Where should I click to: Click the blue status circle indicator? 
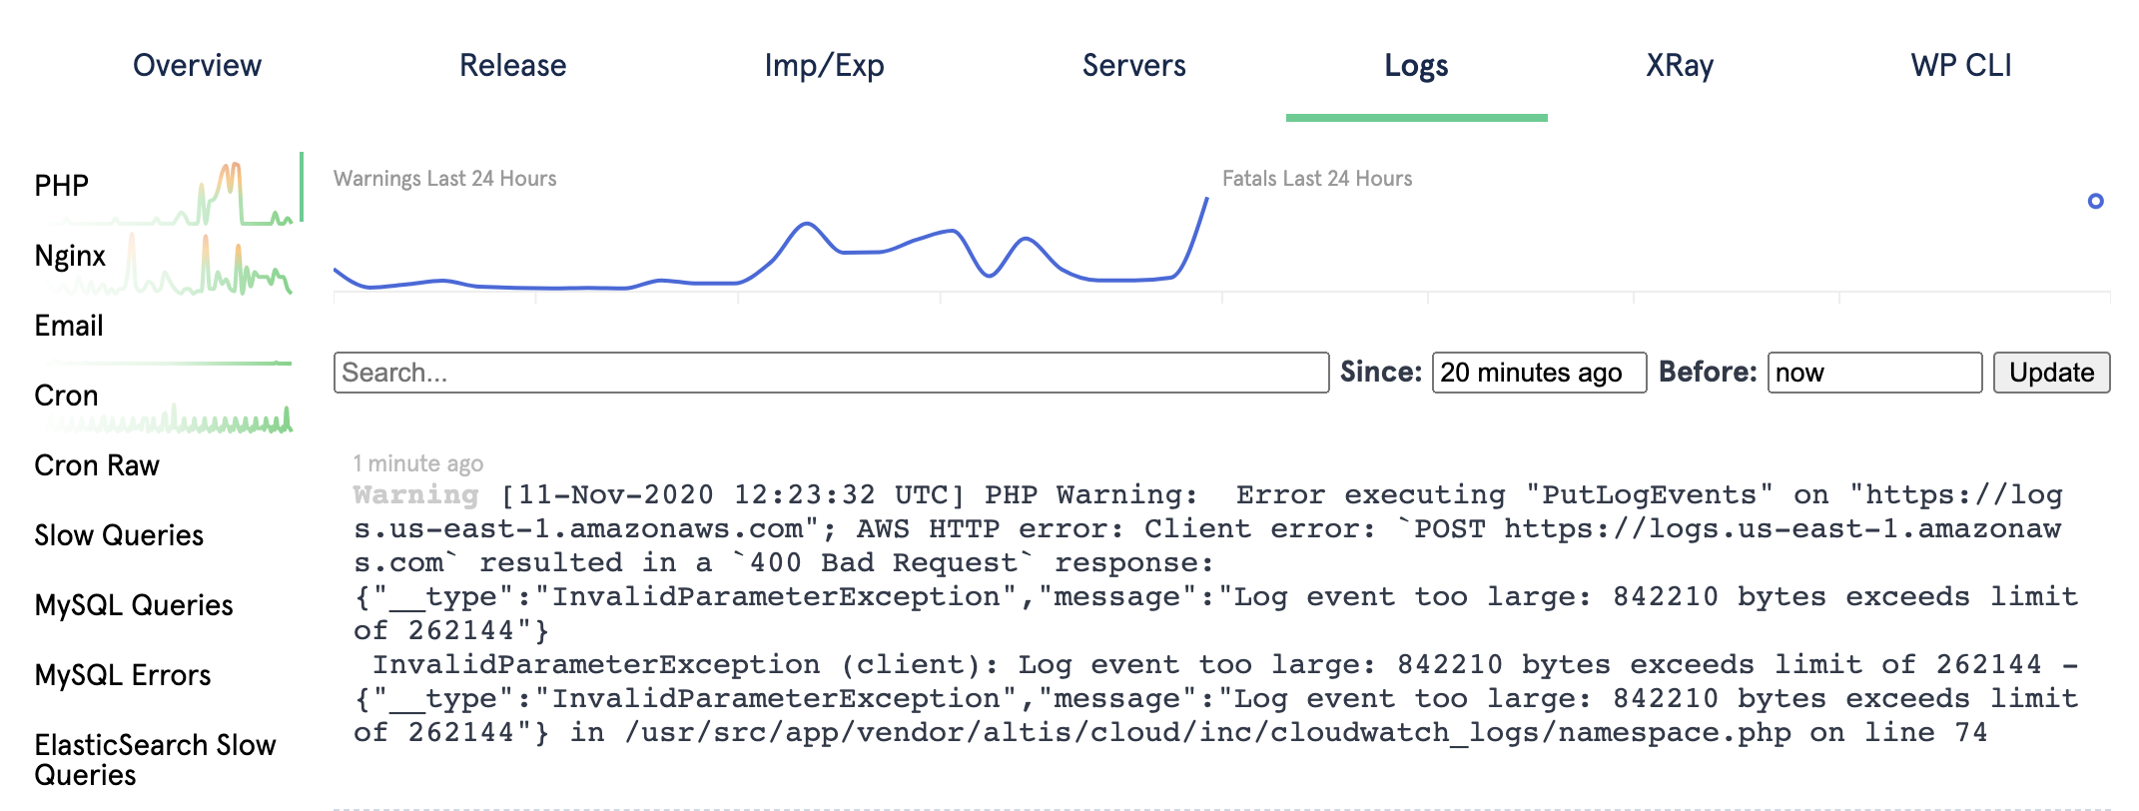(x=2095, y=202)
